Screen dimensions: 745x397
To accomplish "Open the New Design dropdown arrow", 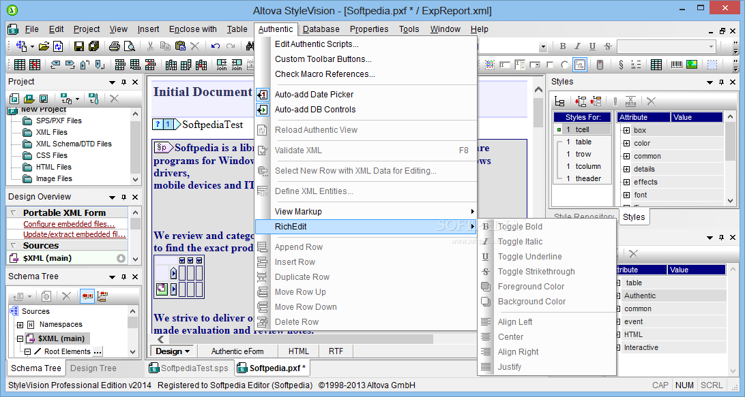I will coord(32,46).
